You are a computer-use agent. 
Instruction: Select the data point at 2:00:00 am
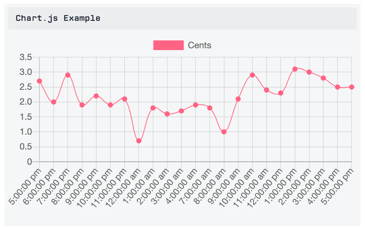coord(167,114)
